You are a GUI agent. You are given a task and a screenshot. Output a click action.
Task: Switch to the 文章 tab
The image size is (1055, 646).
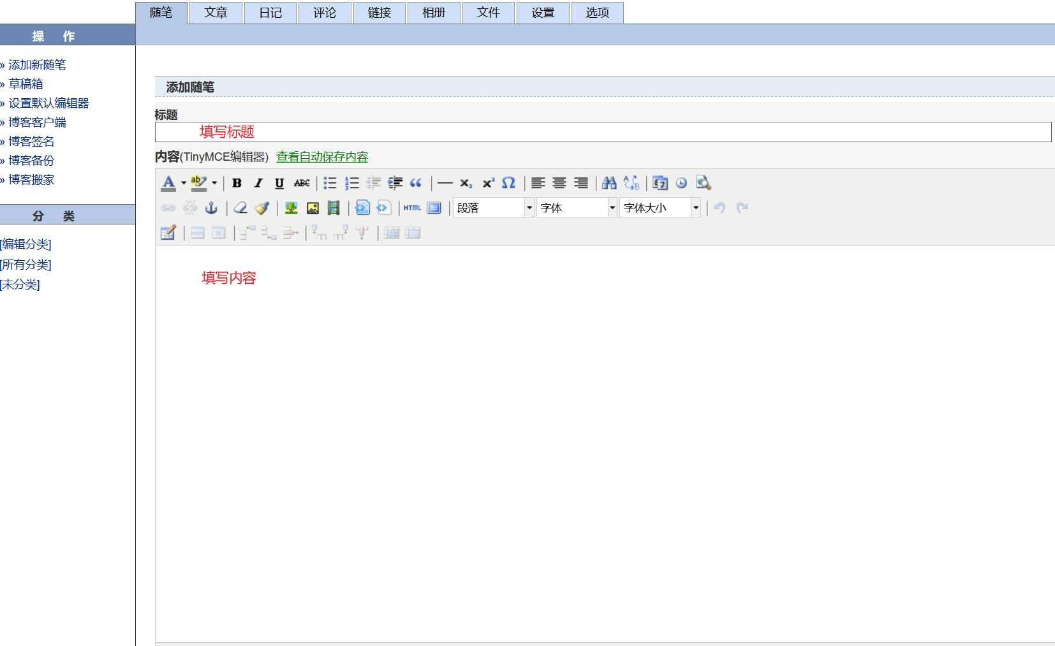[x=216, y=13]
